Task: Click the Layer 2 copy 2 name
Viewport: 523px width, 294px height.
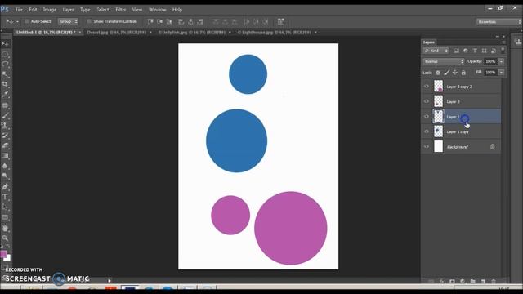Action: (459, 87)
